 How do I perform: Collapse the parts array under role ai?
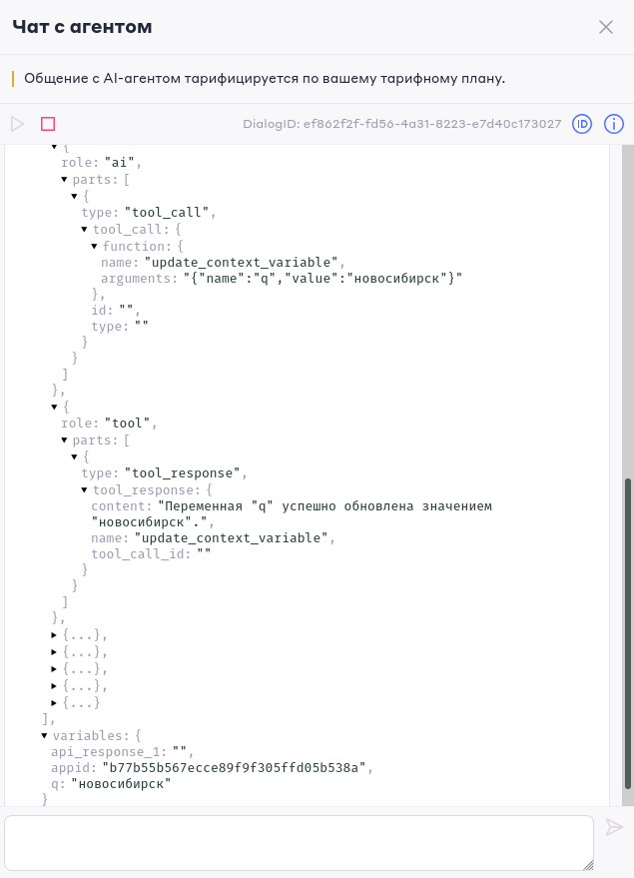coord(64,180)
